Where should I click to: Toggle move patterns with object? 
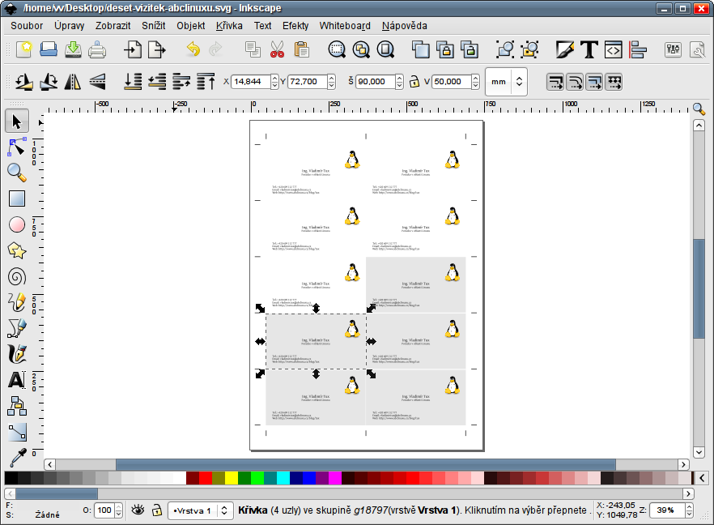tap(614, 82)
